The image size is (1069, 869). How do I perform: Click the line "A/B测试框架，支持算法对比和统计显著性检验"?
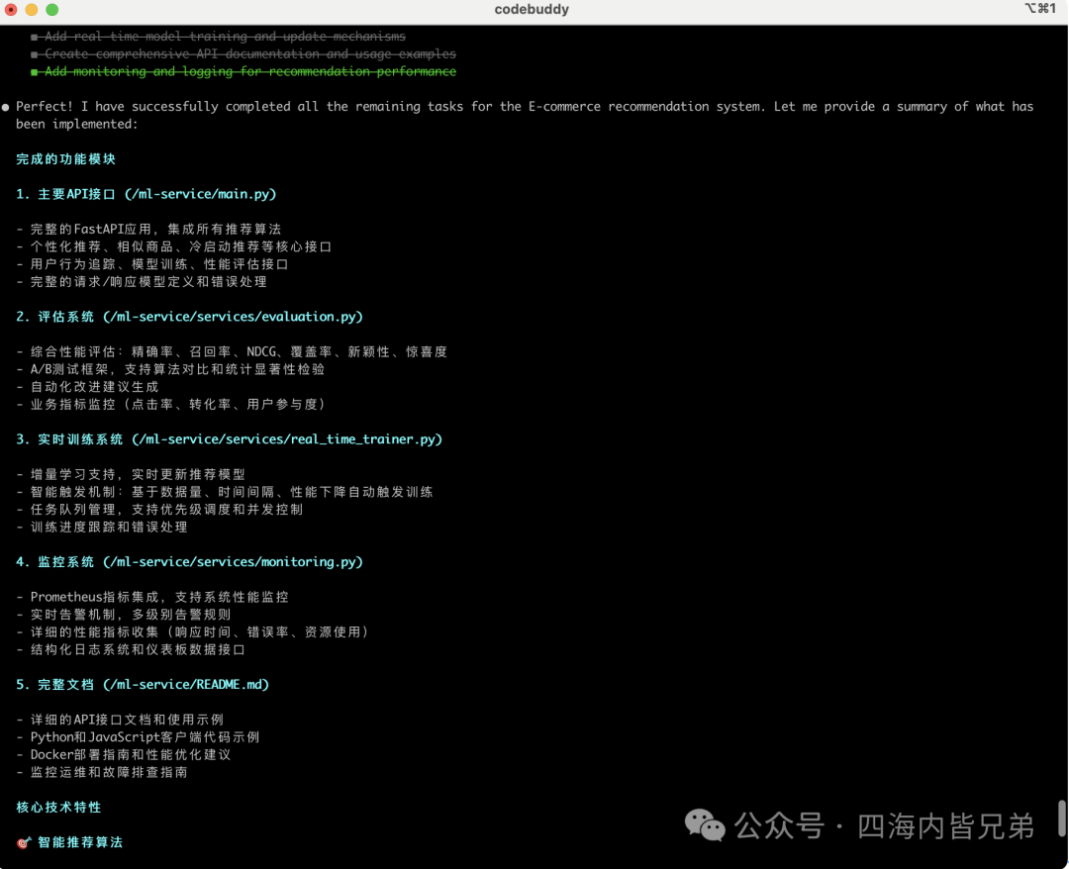point(177,369)
